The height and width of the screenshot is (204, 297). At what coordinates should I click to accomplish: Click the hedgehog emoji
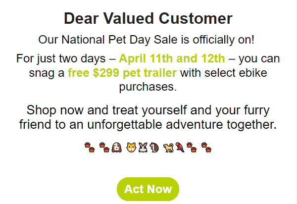tap(154, 148)
